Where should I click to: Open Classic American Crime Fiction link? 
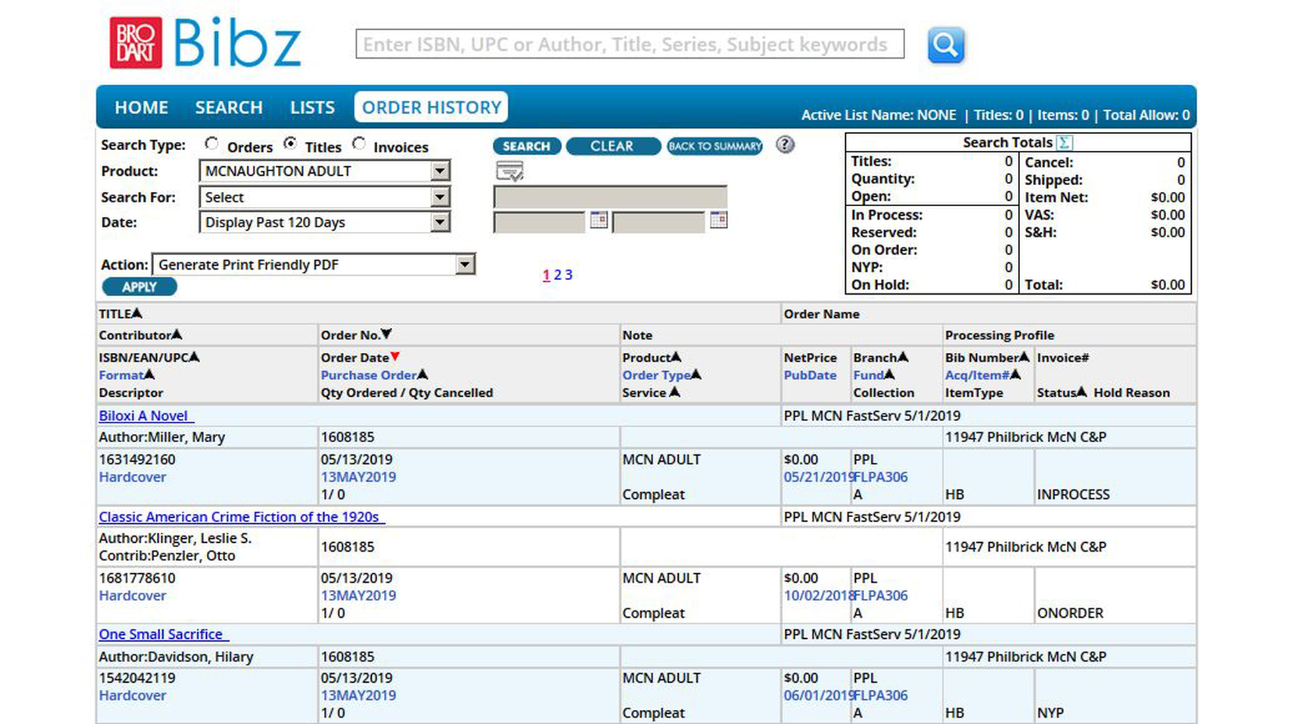tap(241, 516)
